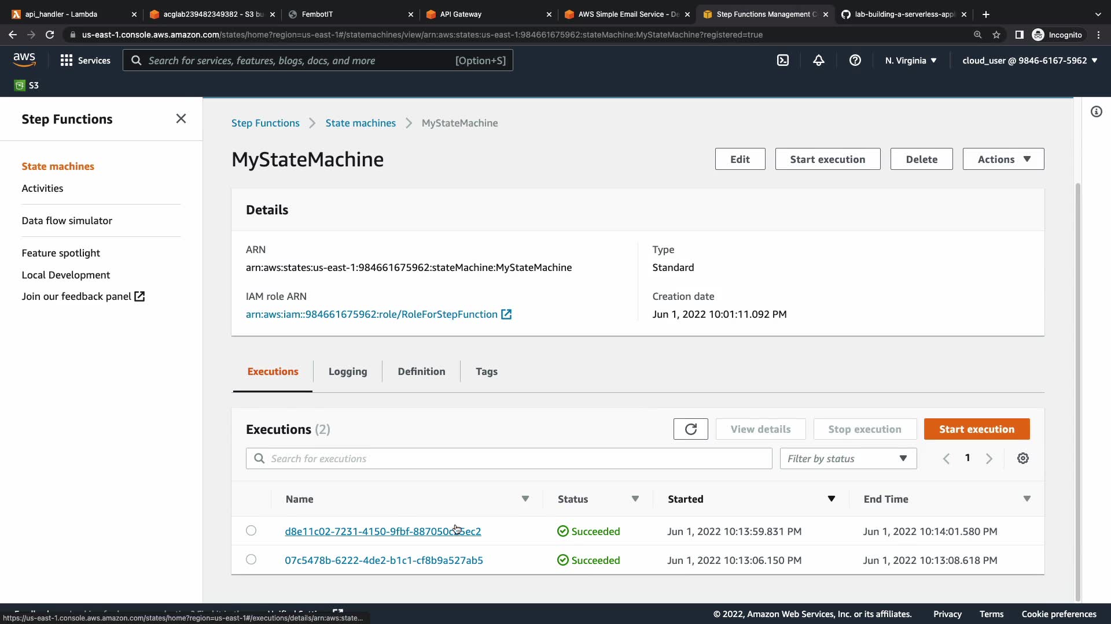Switch to the Logging tab

tap(347, 372)
